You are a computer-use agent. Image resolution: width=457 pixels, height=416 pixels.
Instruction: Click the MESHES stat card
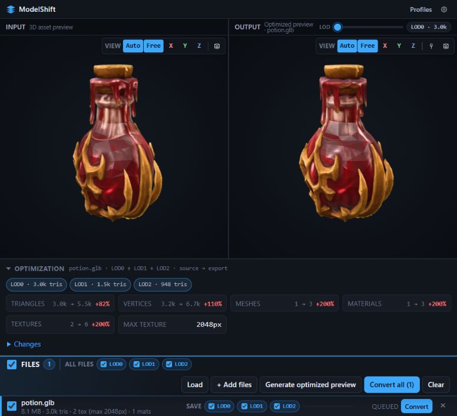point(284,304)
